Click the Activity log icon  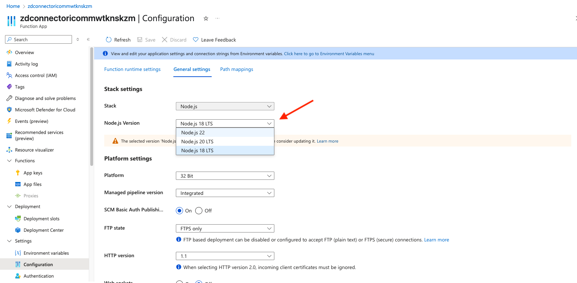[9, 64]
